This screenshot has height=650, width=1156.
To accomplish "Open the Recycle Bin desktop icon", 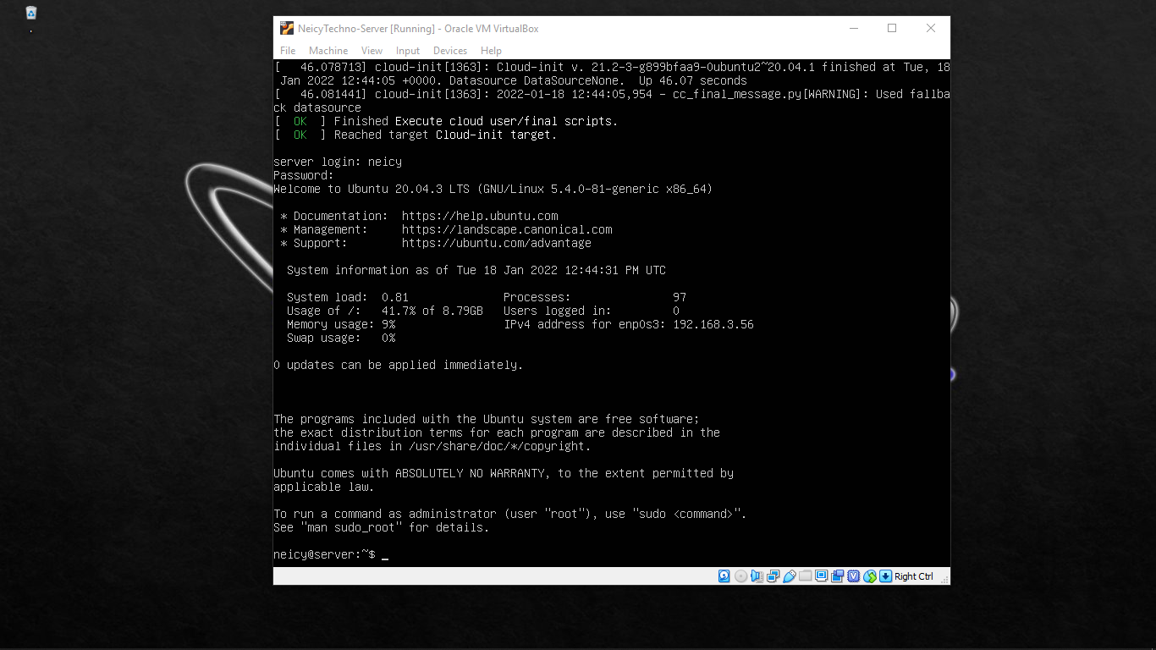I will (31, 13).
